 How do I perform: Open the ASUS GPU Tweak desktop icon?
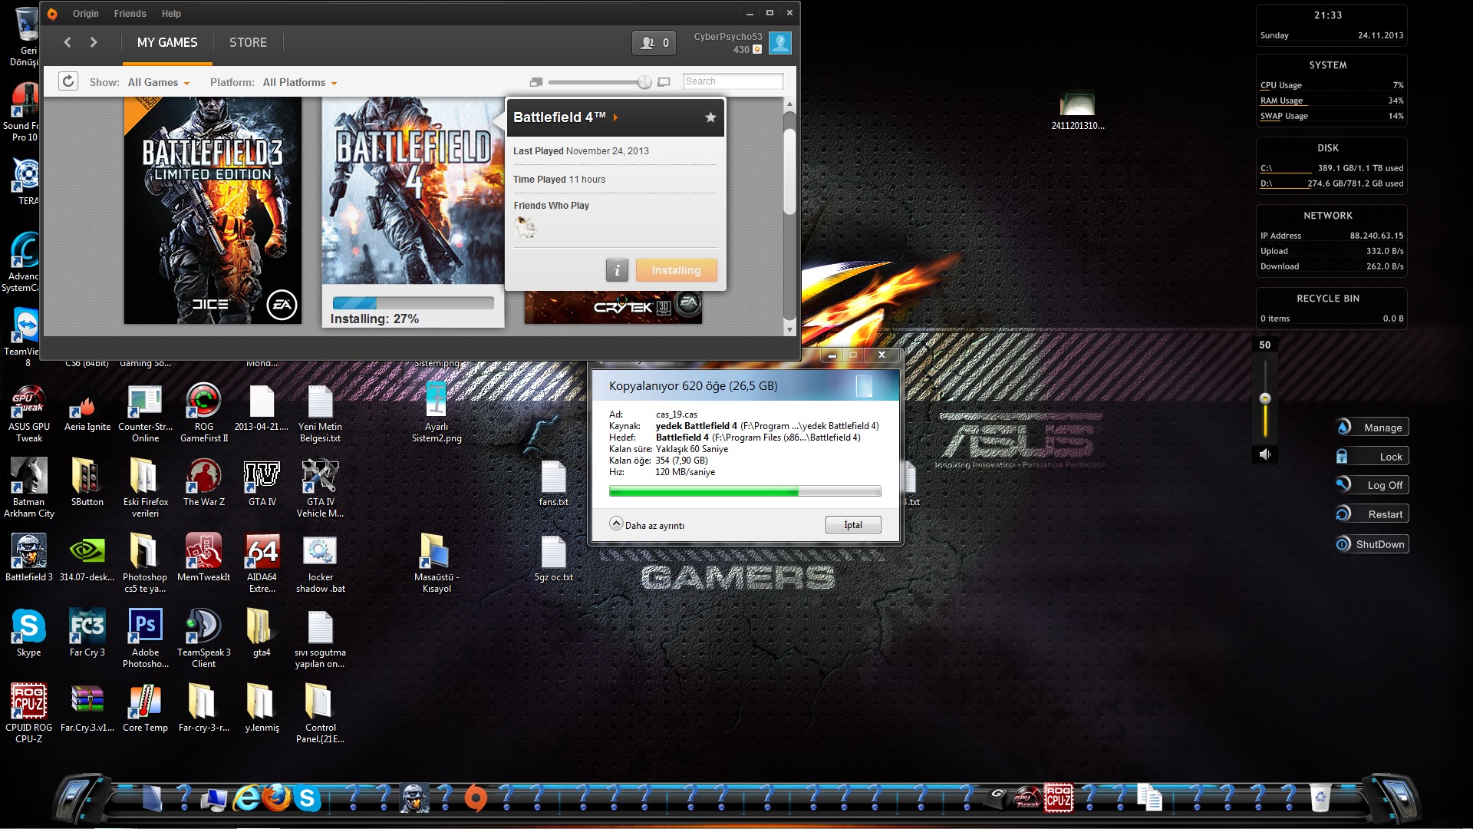click(29, 414)
